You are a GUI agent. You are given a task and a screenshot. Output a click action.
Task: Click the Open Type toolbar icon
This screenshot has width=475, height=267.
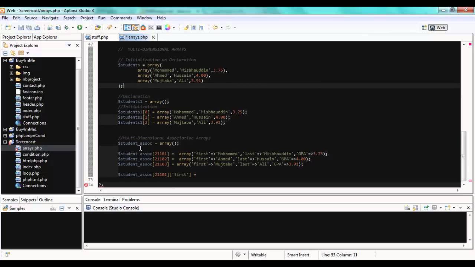[98, 27]
